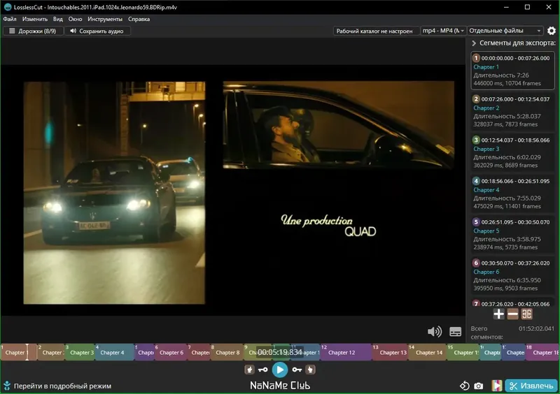
Task: Capture a snapshot with the camera icon
Action: click(478, 386)
